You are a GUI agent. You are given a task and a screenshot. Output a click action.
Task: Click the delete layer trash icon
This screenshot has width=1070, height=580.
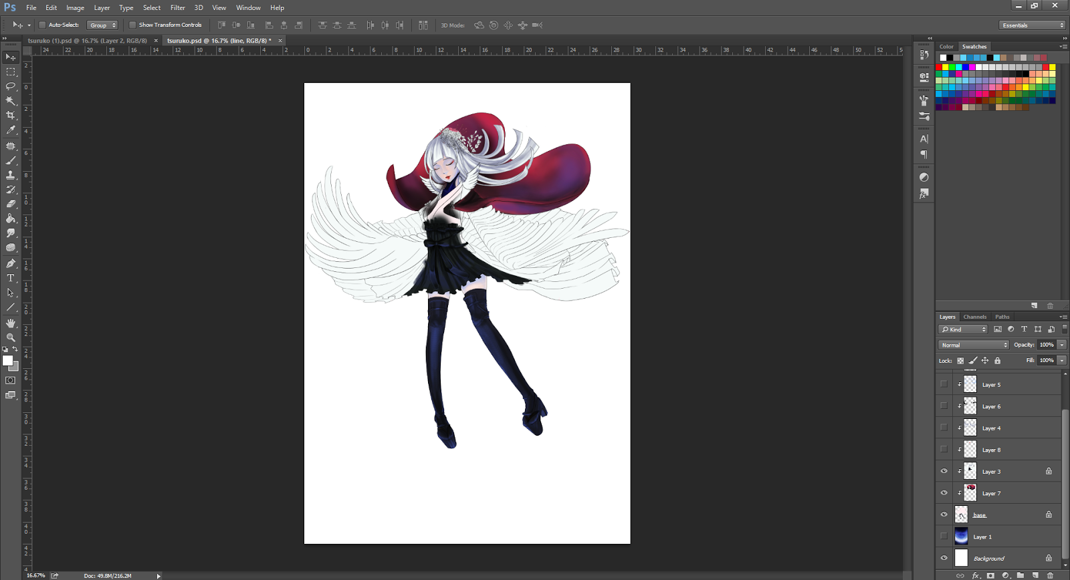coord(1050,575)
